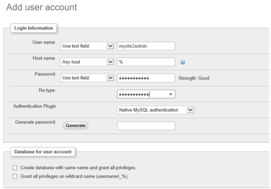Focus the Password text field

146,78
